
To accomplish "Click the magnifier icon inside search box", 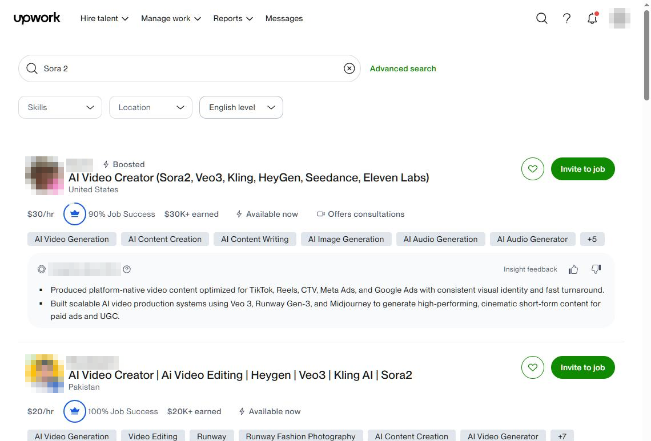I will [x=32, y=68].
